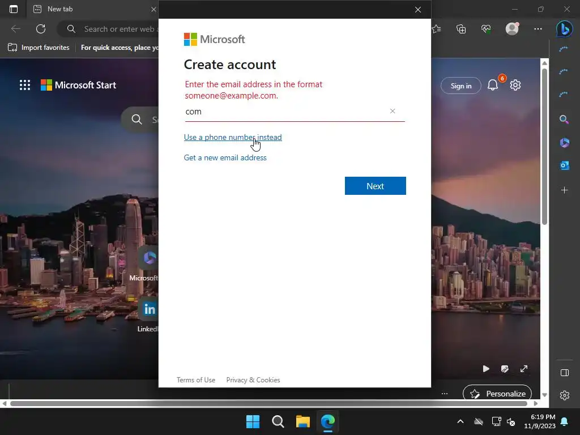Open Microsoft Start notifications bell
The width and height of the screenshot is (580, 435).
click(x=493, y=85)
